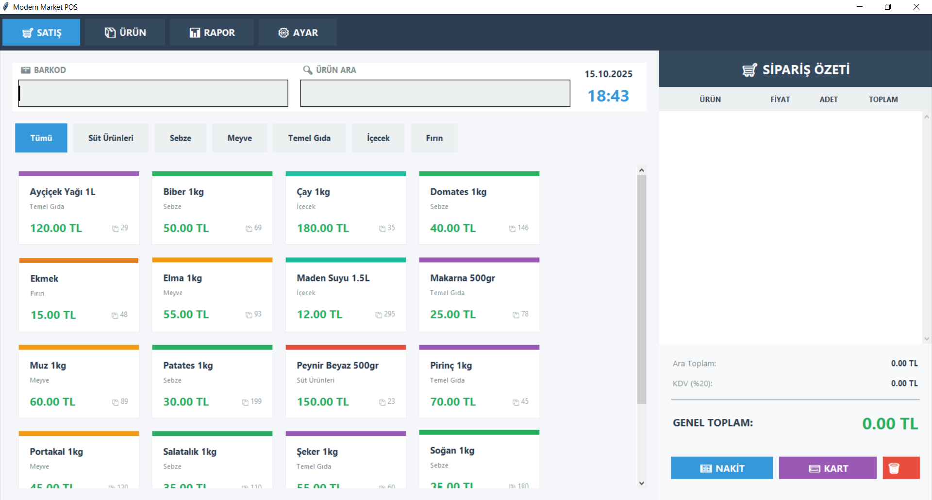This screenshot has width=932, height=500.
Task: Click the magnifier icon beside Ürün Ara
Action: 307,70
